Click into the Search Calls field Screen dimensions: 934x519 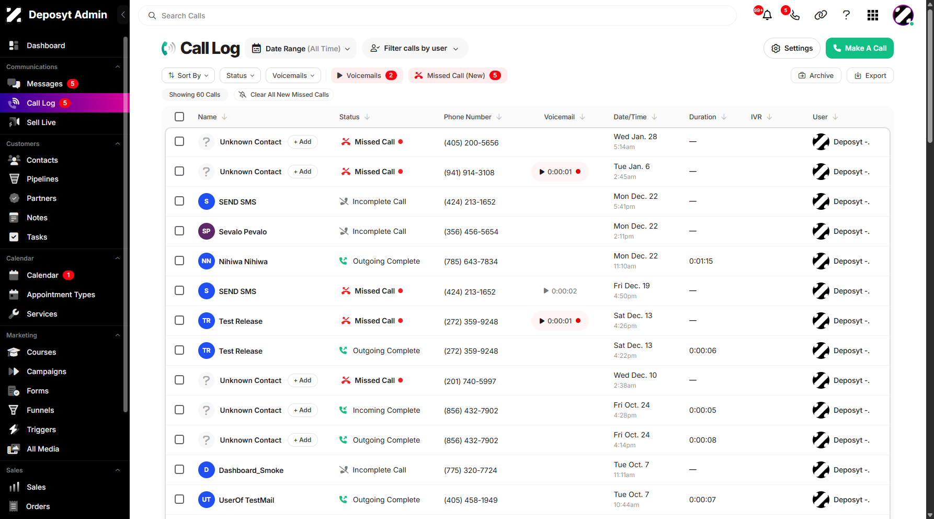[437, 16]
